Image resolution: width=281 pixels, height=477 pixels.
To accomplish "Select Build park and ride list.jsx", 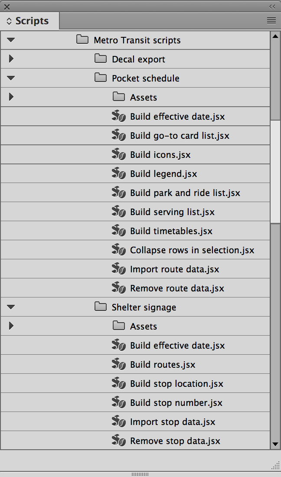I will pos(185,193).
